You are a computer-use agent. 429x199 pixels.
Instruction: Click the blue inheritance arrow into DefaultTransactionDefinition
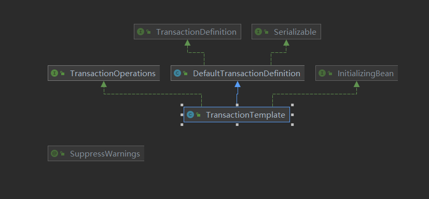[x=238, y=84]
